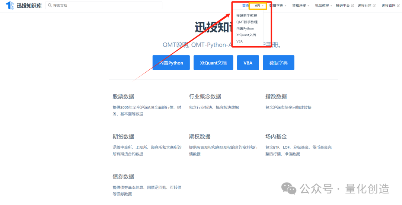The width and height of the screenshot is (402, 205).
Task: Select the 期权数据 heading
Action: (x=200, y=136)
